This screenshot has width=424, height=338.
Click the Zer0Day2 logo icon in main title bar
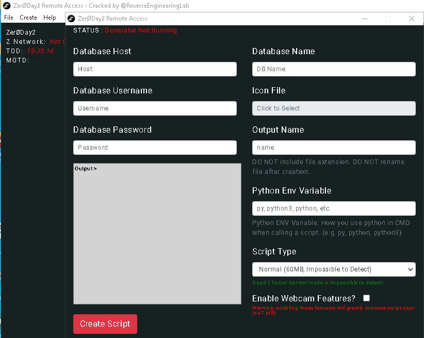pos(7,5)
